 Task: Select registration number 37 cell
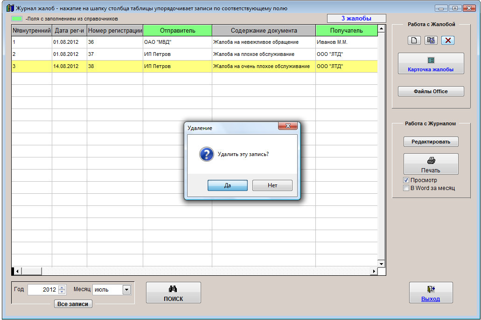(115, 54)
